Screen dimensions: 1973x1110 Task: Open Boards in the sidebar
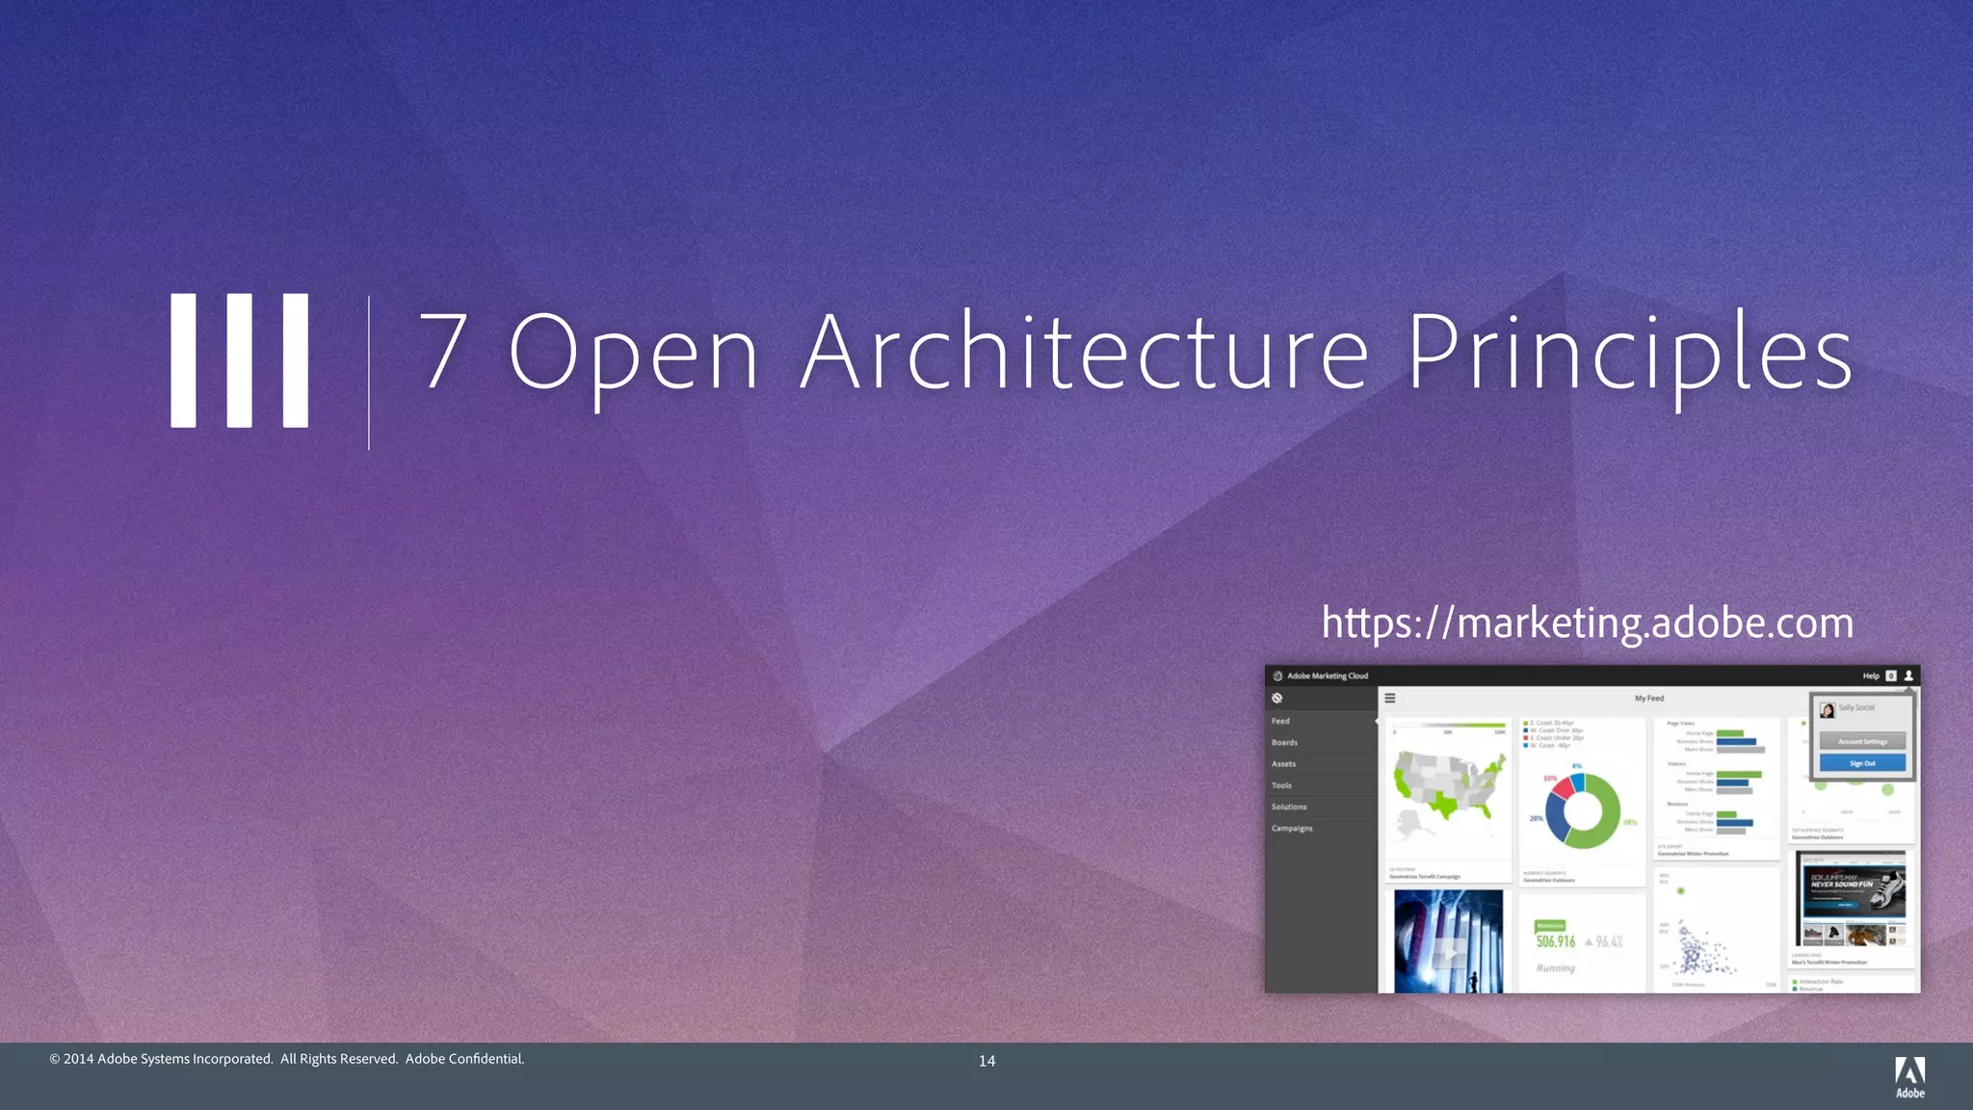[1321, 742]
